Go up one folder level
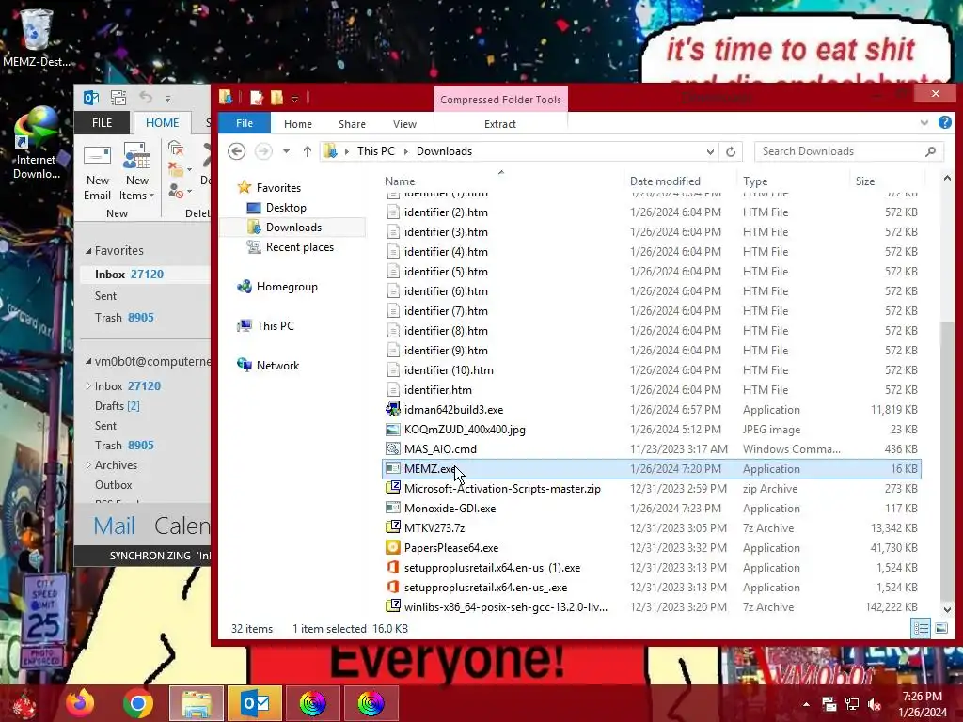The image size is (963, 722). pyautogui.click(x=308, y=151)
